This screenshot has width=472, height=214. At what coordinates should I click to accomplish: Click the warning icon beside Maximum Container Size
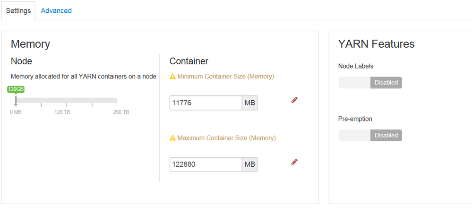(172, 138)
